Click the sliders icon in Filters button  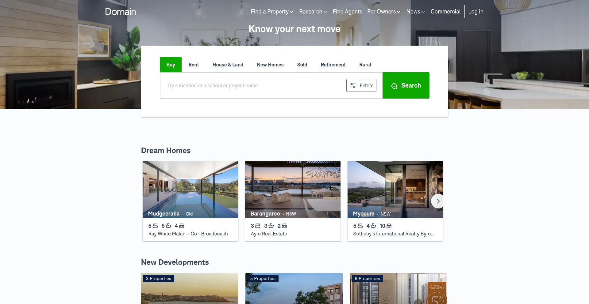click(353, 85)
